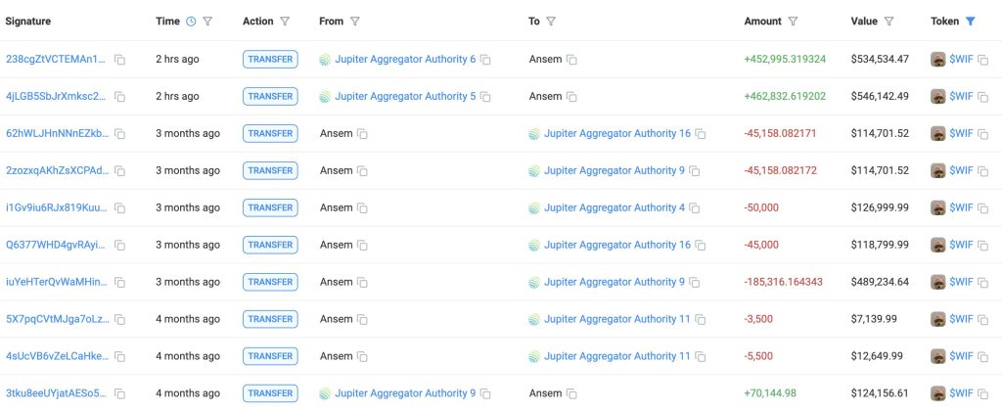Open the Action column filter
This screenshot has height=411, width=1002.
[x=285, y=21]
